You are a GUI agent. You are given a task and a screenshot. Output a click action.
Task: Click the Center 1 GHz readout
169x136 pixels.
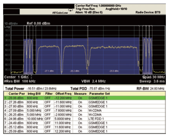click(x=16, y=77)
